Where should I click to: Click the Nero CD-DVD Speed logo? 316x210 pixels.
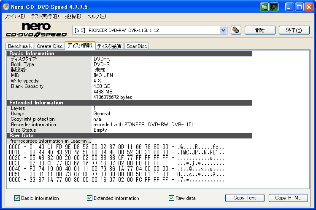pos(36,30)
